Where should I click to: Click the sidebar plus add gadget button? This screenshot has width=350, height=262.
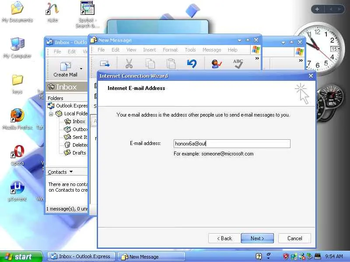pyautogui.click(x=317, y=9)
